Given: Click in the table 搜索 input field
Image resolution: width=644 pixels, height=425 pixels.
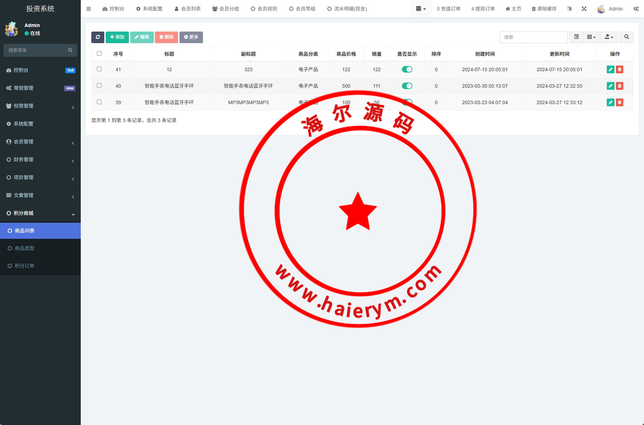Looking at the screenshot, I should [533, 37].
